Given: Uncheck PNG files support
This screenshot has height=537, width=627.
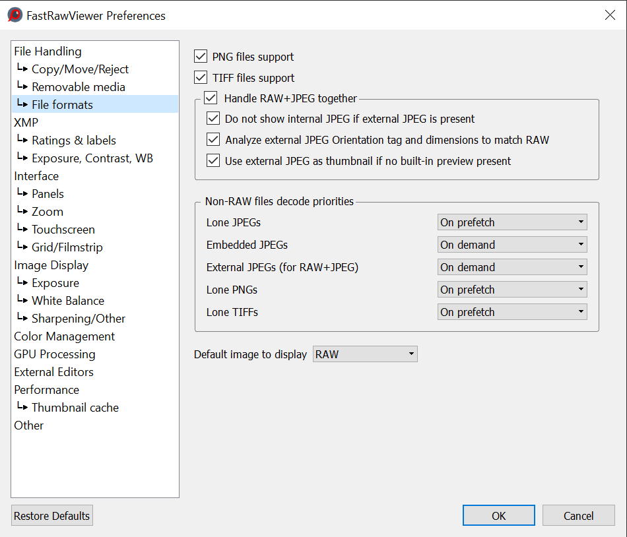Looking at the screenshot, I should click(x=201, y=57).
